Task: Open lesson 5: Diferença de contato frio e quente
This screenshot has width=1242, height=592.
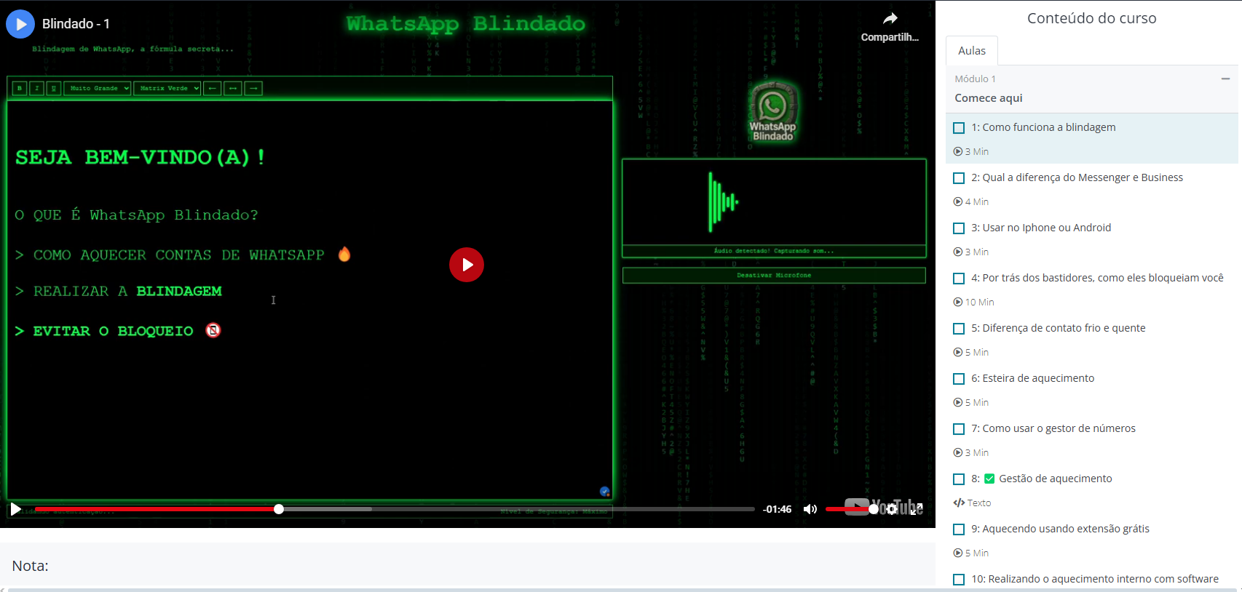Action: [x=1058, y=328]
